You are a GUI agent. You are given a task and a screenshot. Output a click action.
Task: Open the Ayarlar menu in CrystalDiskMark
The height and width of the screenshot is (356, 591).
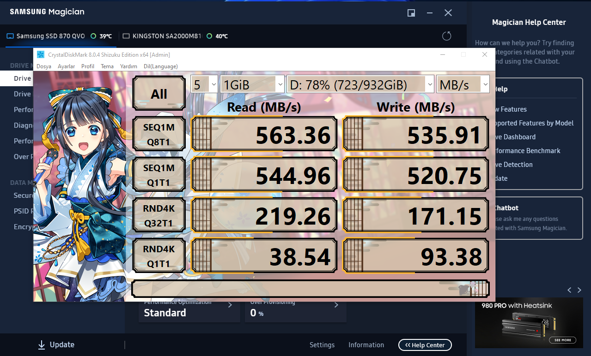66,66
